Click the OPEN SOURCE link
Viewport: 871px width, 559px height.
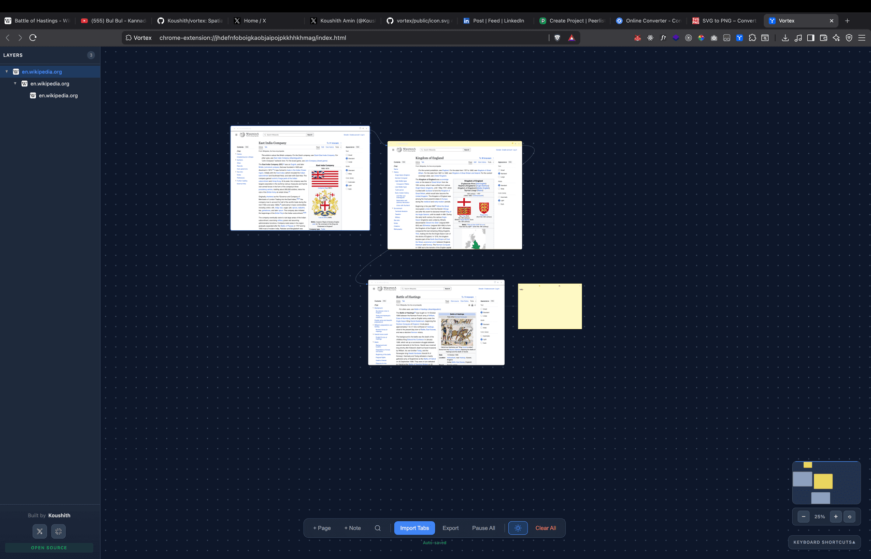(x=49, y=548)
